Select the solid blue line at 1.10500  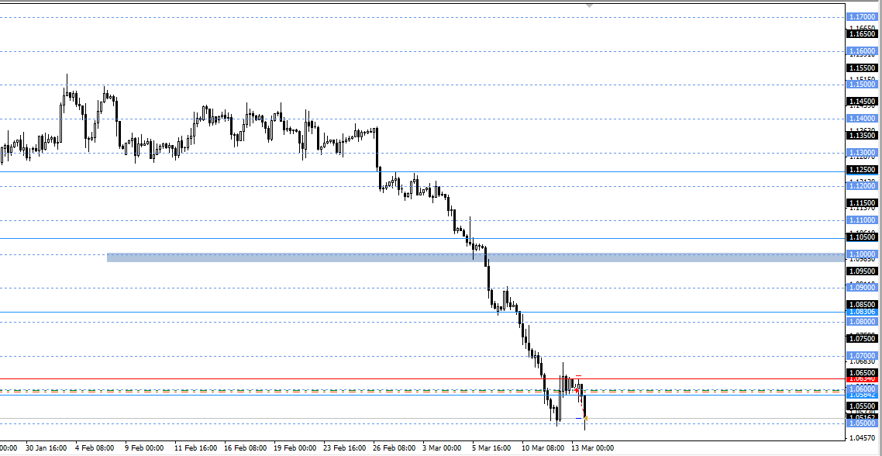point(423,239)
